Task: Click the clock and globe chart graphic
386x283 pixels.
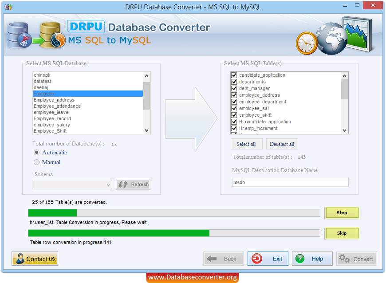Action: point(335,36)
